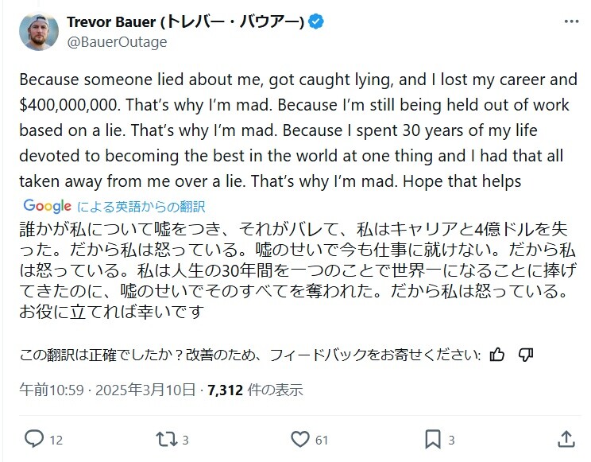Viewport: 591px width, 462px height.
Task: Click the like count 61
Action: pos(322,439)
